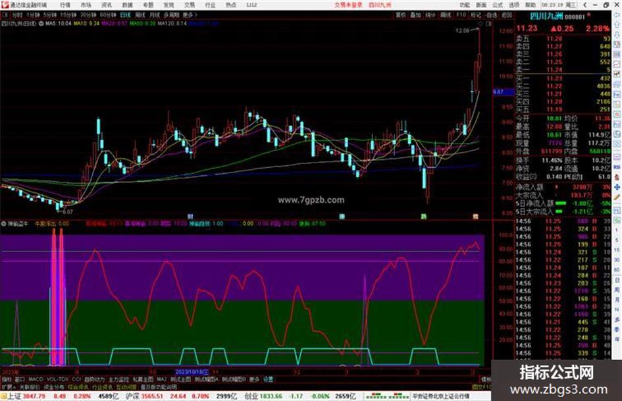This screenshot has width=622, height=401.
Task: Select the MACD indicator tab
Action: (x=36, y=379)
